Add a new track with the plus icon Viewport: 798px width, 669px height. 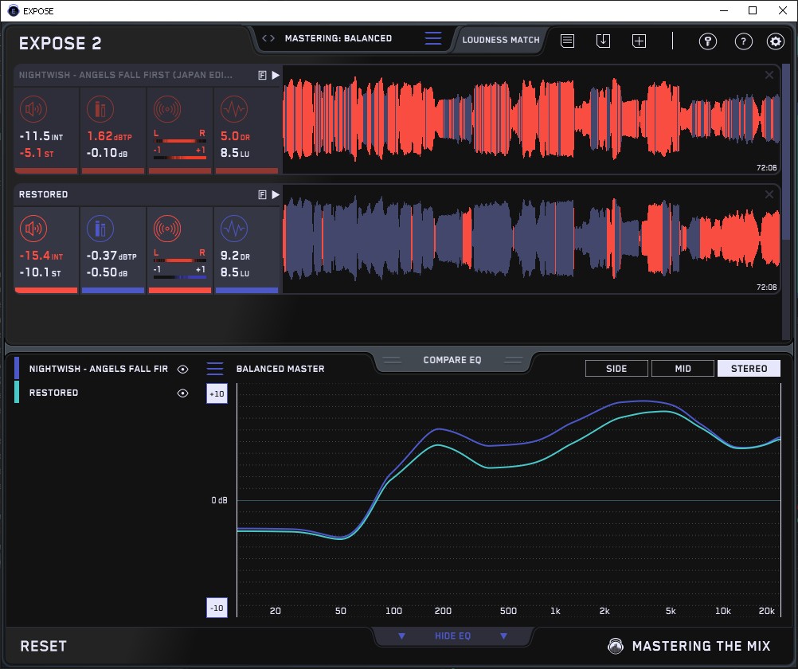tap(639, 41)
